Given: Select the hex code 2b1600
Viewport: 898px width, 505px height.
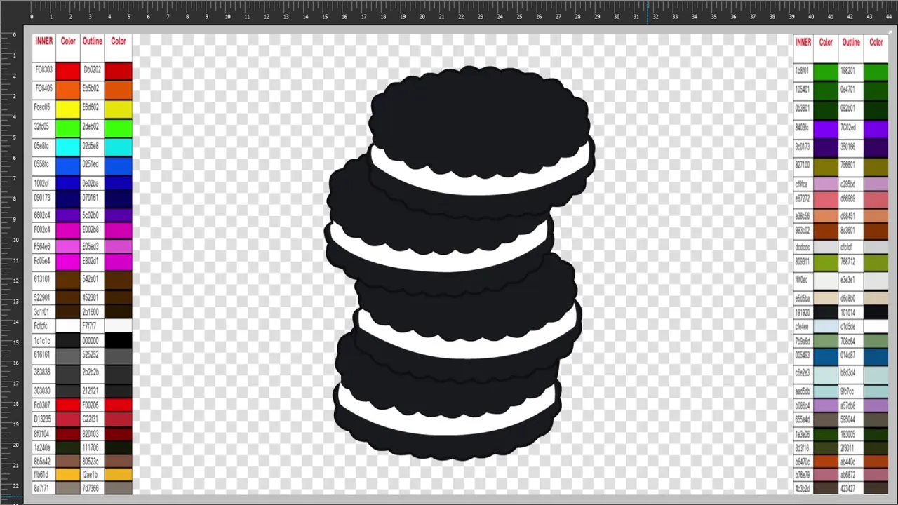Looking at the screenshot, I should click(x=91, y=312).
